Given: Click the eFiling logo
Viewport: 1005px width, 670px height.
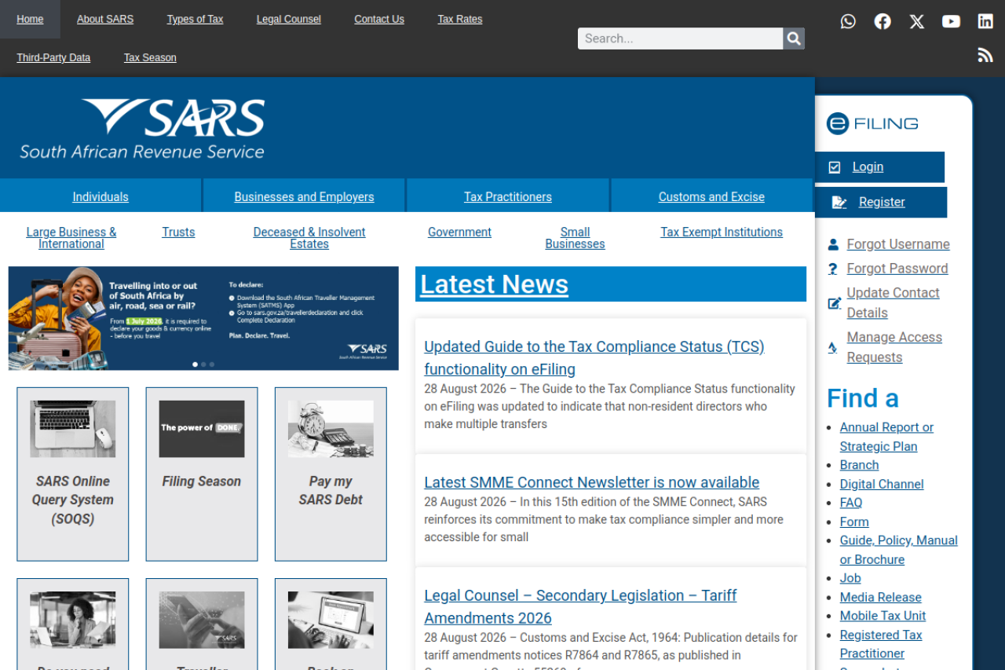Looking at the screenshot, I should pyautogui.click(x=872, y=123).
